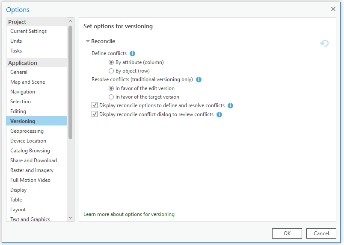Screen dimensions: 344x245
Task: Open Learn more about options for versioning
Action: click(x=129, y=214)
